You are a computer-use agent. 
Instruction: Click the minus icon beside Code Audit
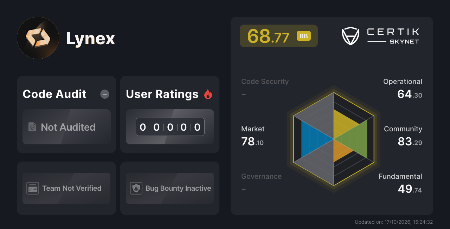point(105,94)
